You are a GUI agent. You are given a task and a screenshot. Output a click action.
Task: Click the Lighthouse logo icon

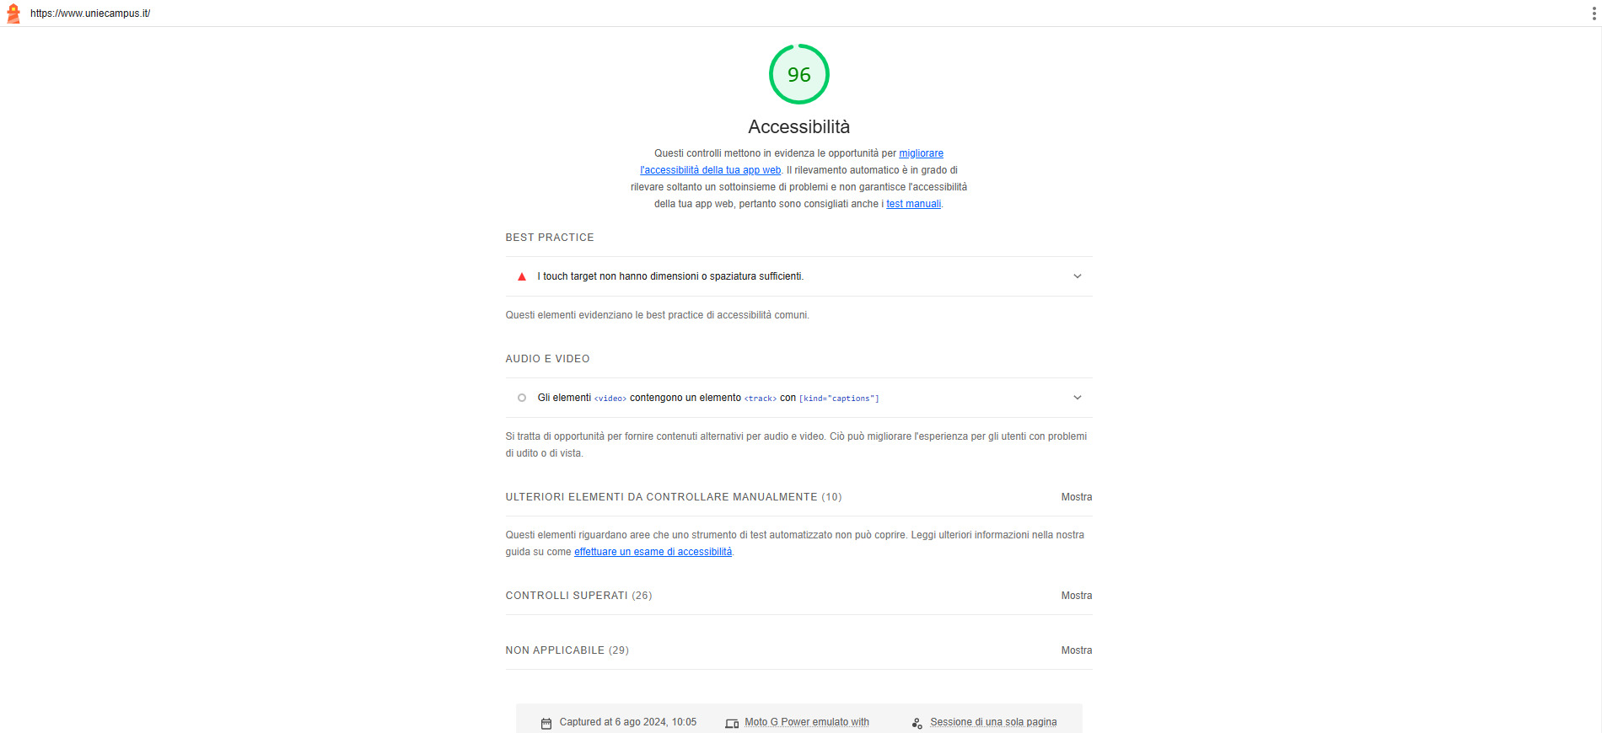[x=13, y=13]
